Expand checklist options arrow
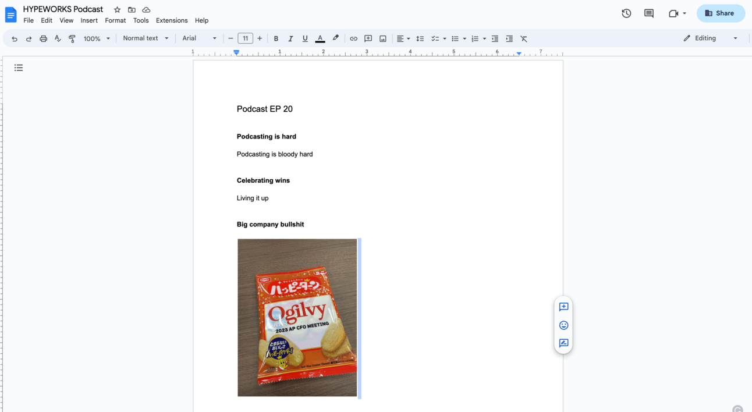 point(445,38)
